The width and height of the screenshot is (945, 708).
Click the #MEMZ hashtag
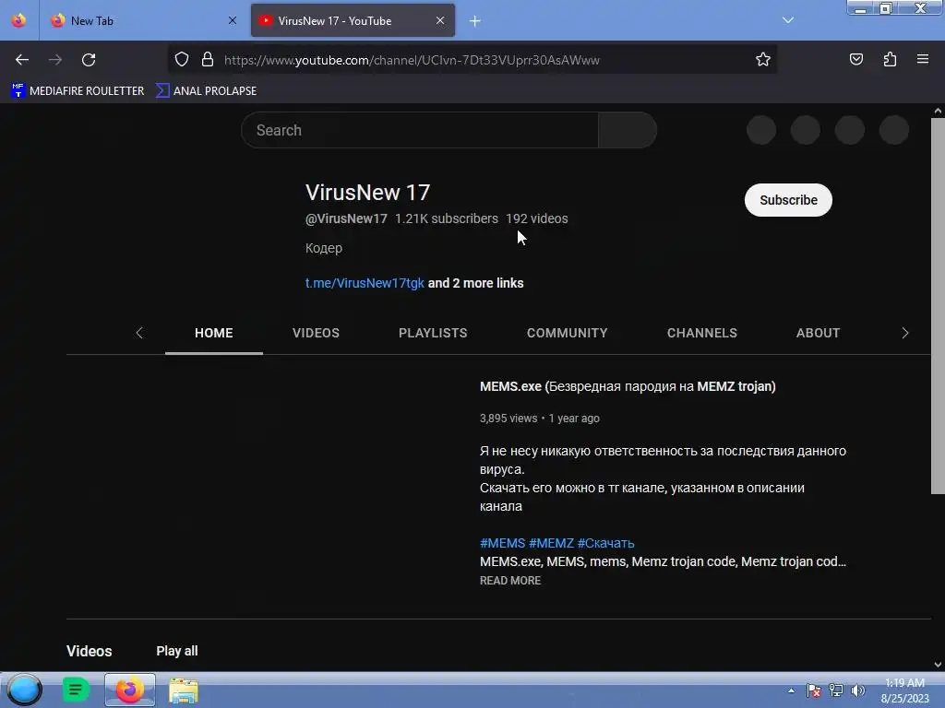[552, 543]
